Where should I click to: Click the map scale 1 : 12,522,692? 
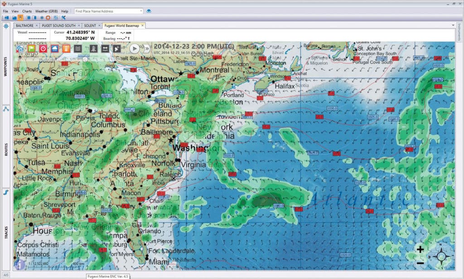click(x=39, y=264)
